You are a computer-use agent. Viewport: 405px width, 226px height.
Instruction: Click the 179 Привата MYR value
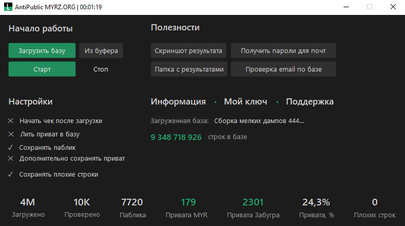[x=188, y=202]
